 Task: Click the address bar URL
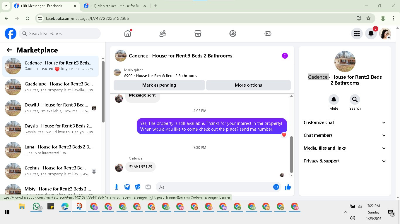[87, 18]
